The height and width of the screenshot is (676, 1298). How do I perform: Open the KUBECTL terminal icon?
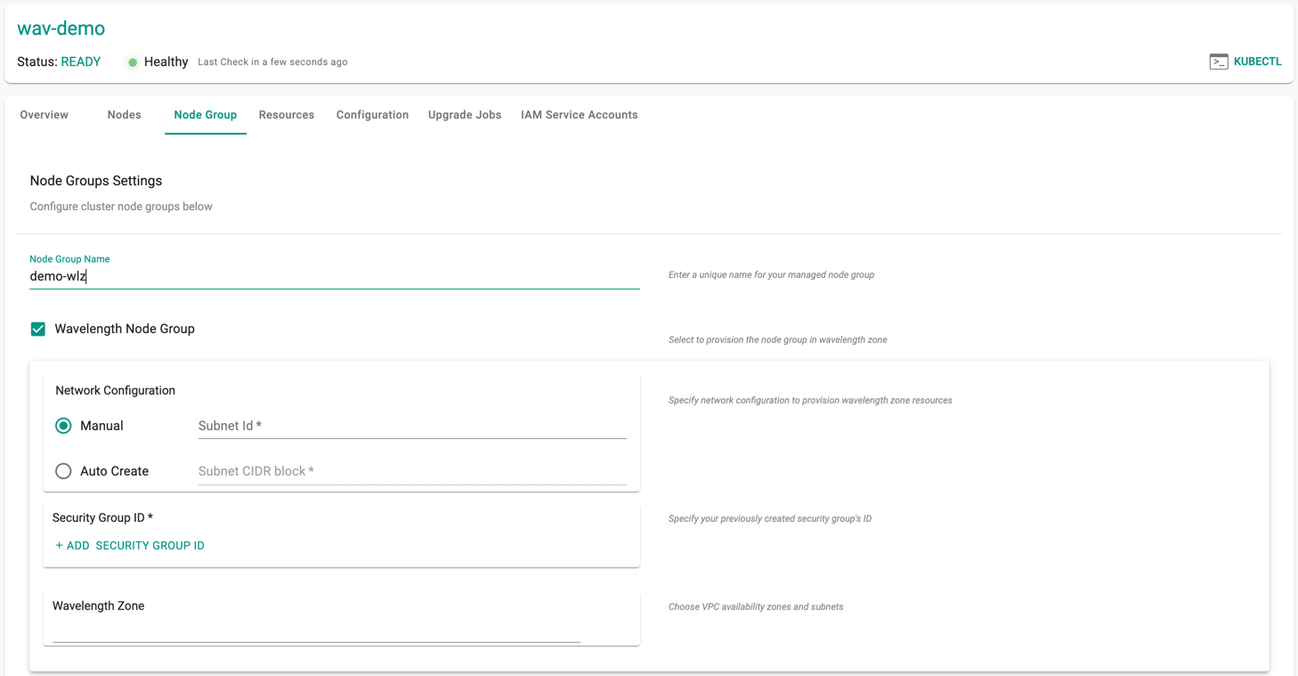pyautogui.click(x=1219, y=61)
